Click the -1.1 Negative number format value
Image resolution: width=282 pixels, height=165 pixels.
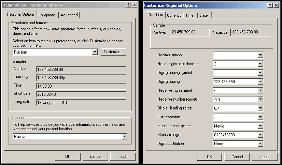(217, 100)
